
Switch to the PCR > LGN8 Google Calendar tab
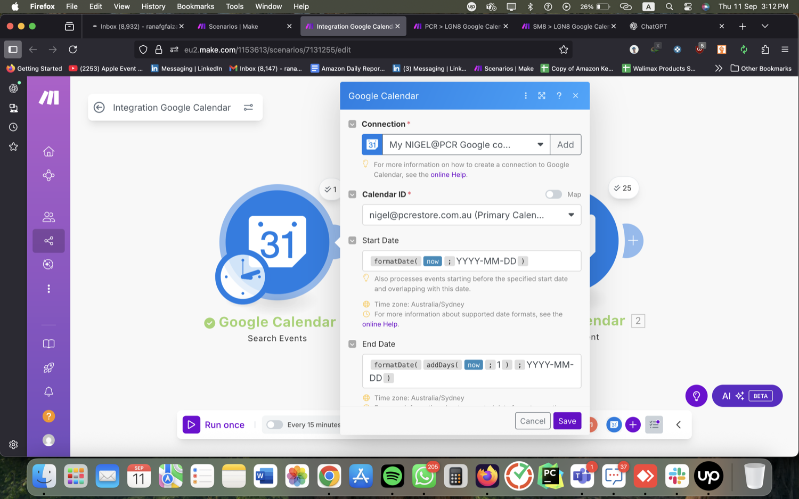coord(461,26)
